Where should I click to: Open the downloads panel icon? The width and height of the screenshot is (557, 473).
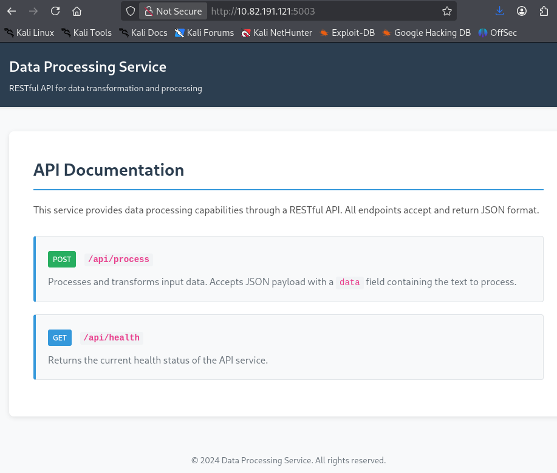499,12
